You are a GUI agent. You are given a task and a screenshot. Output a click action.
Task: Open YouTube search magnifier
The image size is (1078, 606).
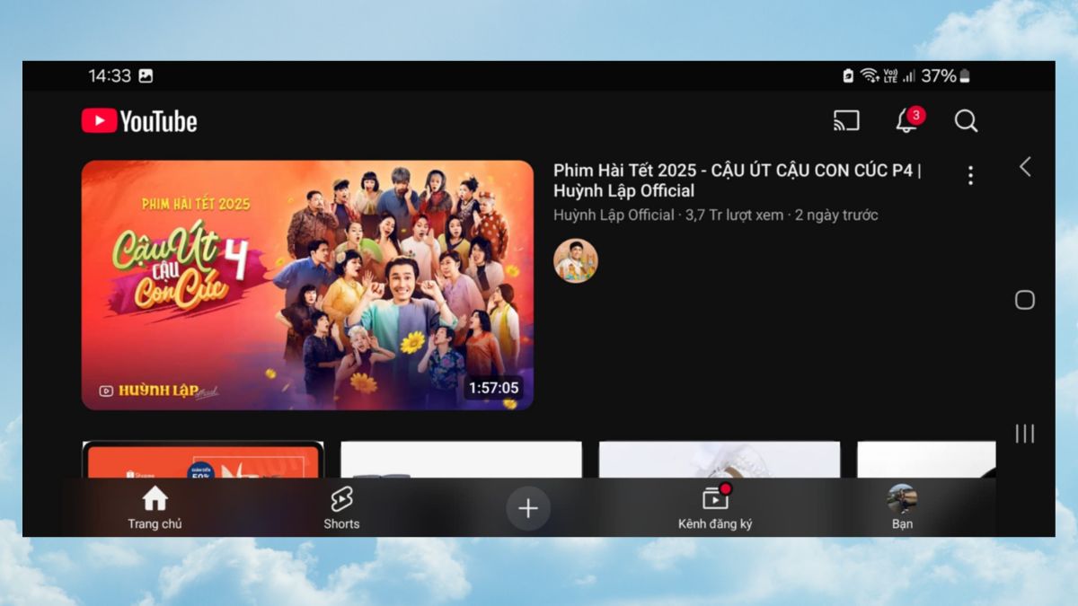966,121
